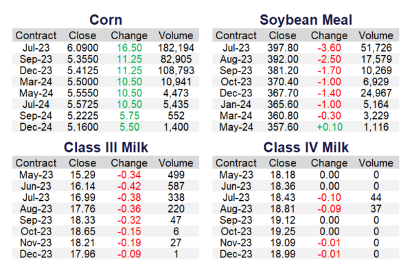Select Soybean Meal Jul-23 close 397.80
Image resolution: width=412 pixels, height=271 pixels.
coord(283,48)
